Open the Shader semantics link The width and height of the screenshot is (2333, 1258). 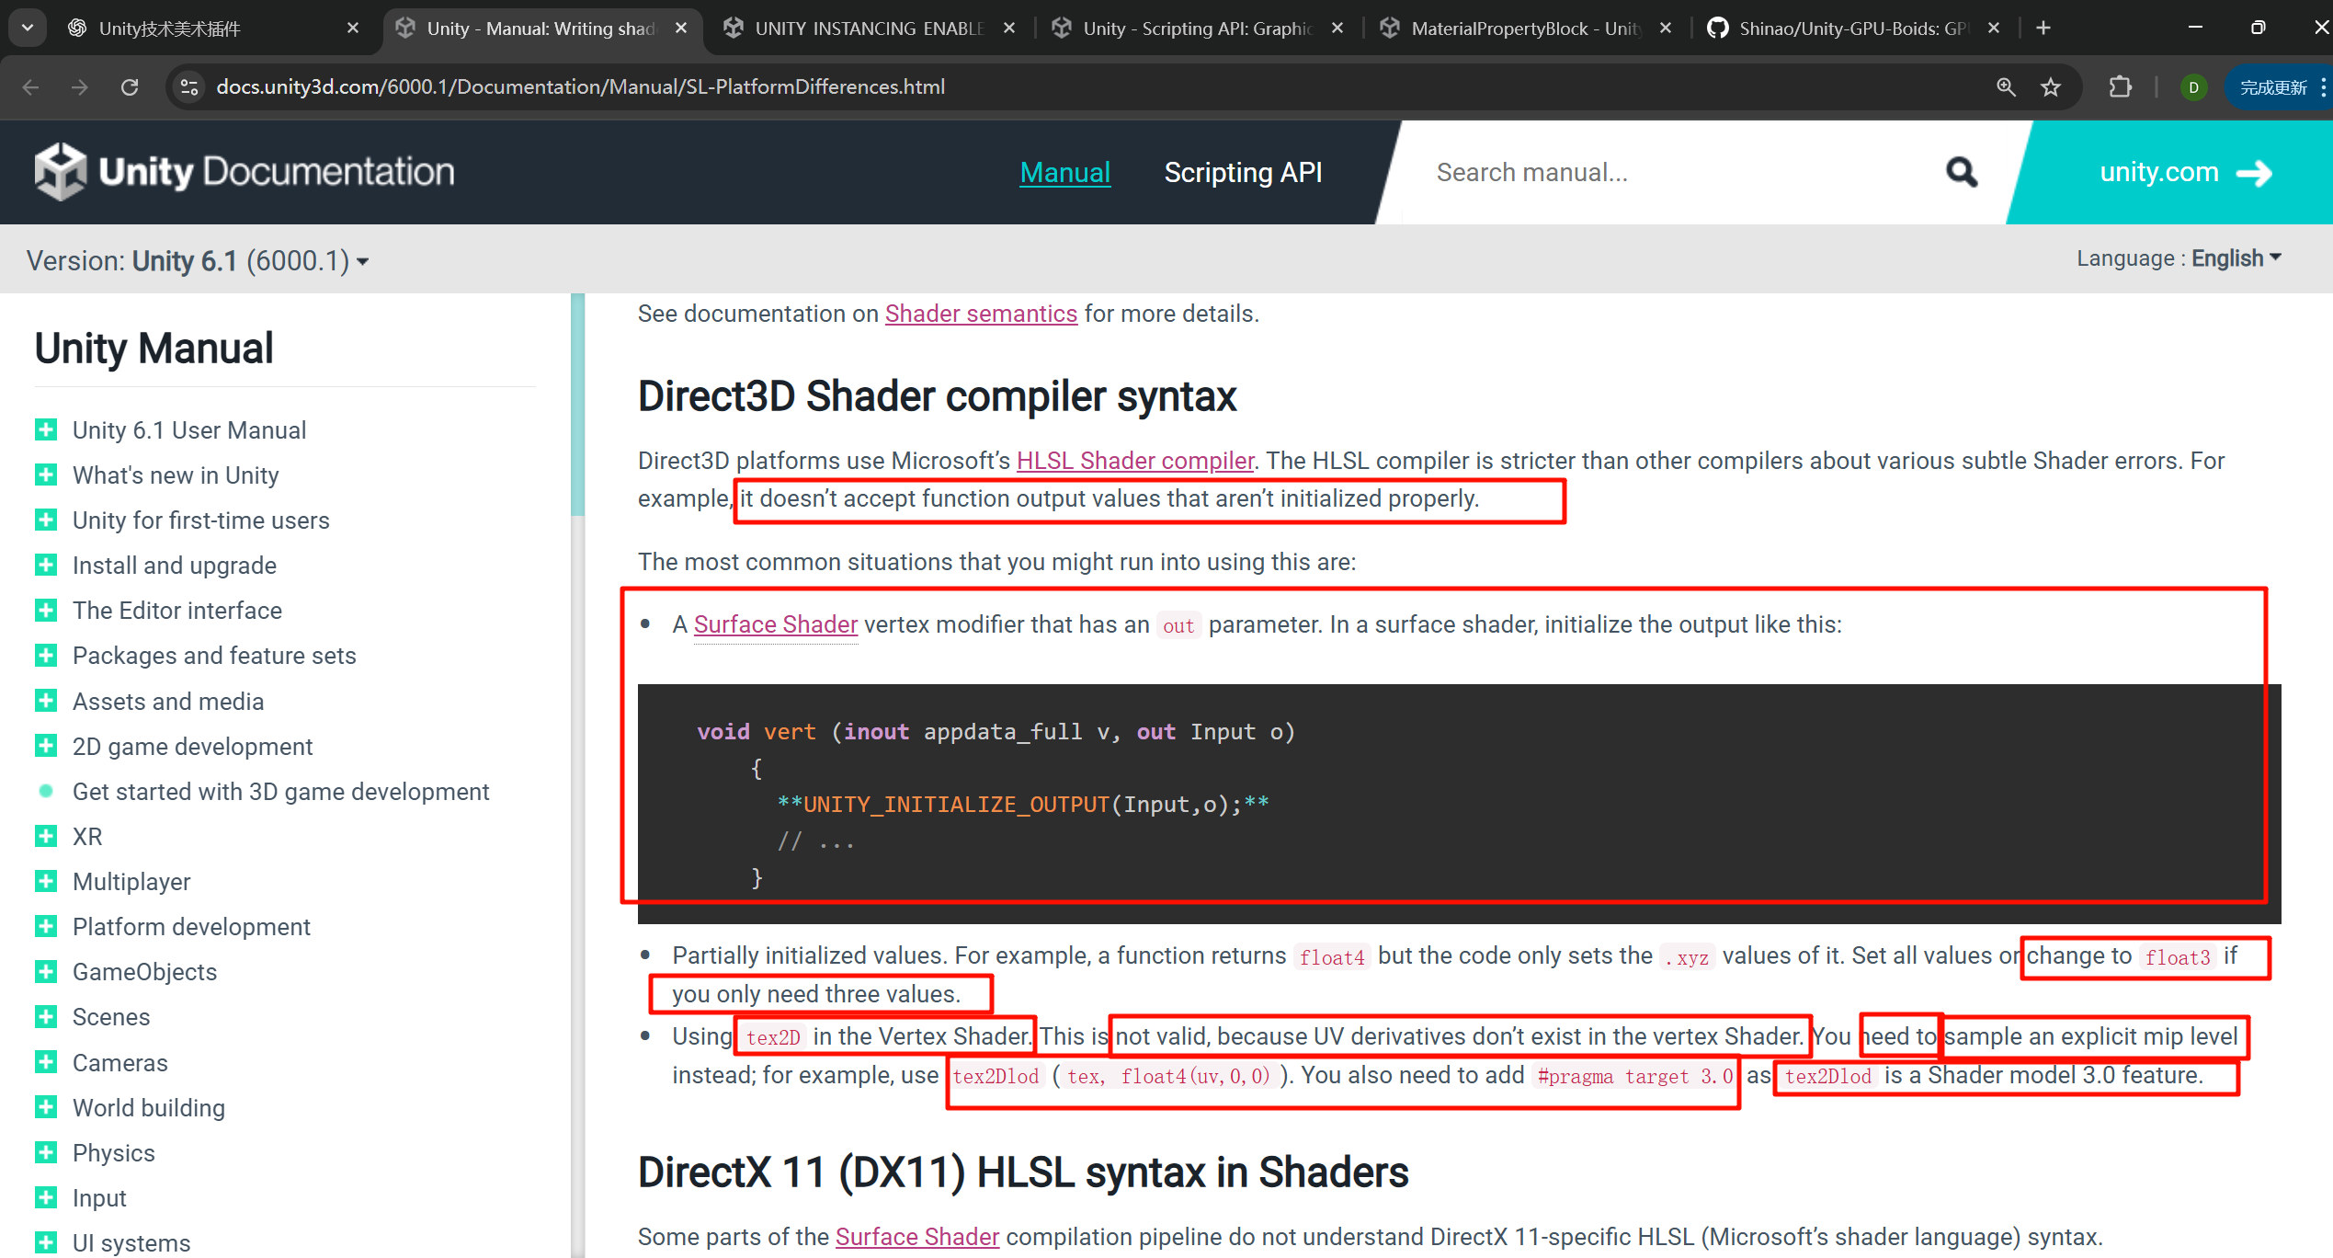pos(981,314)
